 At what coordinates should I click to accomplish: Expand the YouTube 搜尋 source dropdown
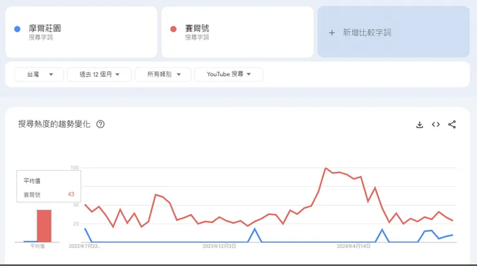click(229, 75)
